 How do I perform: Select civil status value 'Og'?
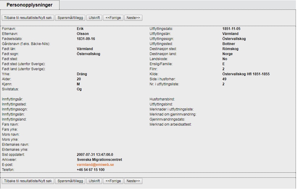tap(79, 89)
